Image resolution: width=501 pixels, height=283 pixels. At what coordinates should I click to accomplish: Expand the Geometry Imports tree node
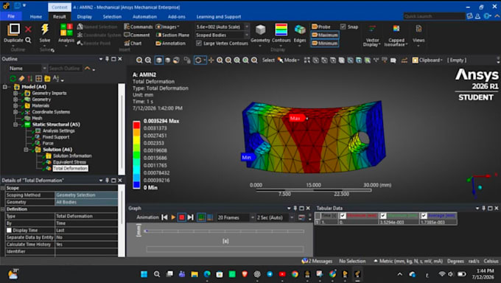[15, 93]
